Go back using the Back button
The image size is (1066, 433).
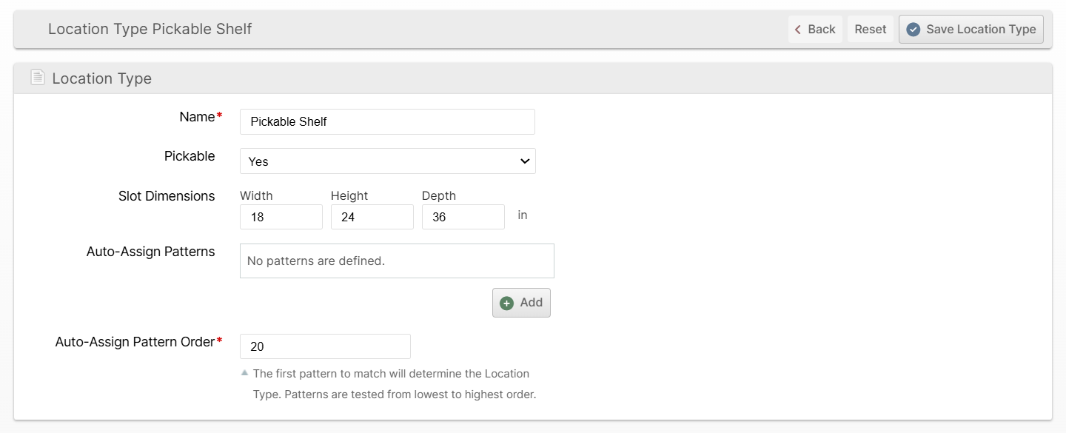[x=815, y=30]
